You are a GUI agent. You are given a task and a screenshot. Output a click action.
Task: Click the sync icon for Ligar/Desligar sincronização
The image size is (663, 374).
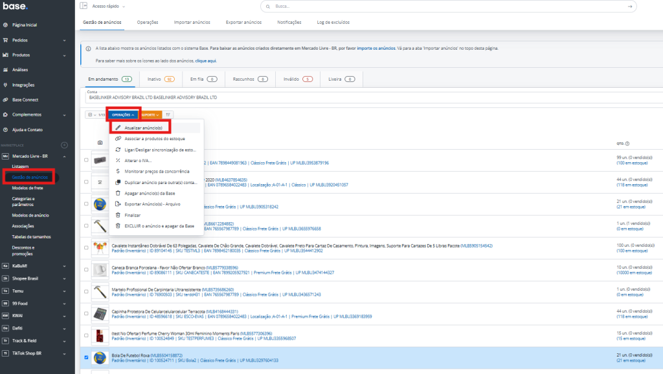coord(118,150)
